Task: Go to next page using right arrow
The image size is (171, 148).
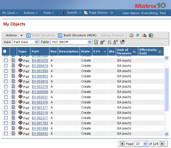Action: [x=162, y=144]
